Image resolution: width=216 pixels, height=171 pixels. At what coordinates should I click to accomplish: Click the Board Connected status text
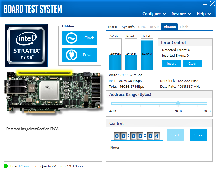click(24, 166)
